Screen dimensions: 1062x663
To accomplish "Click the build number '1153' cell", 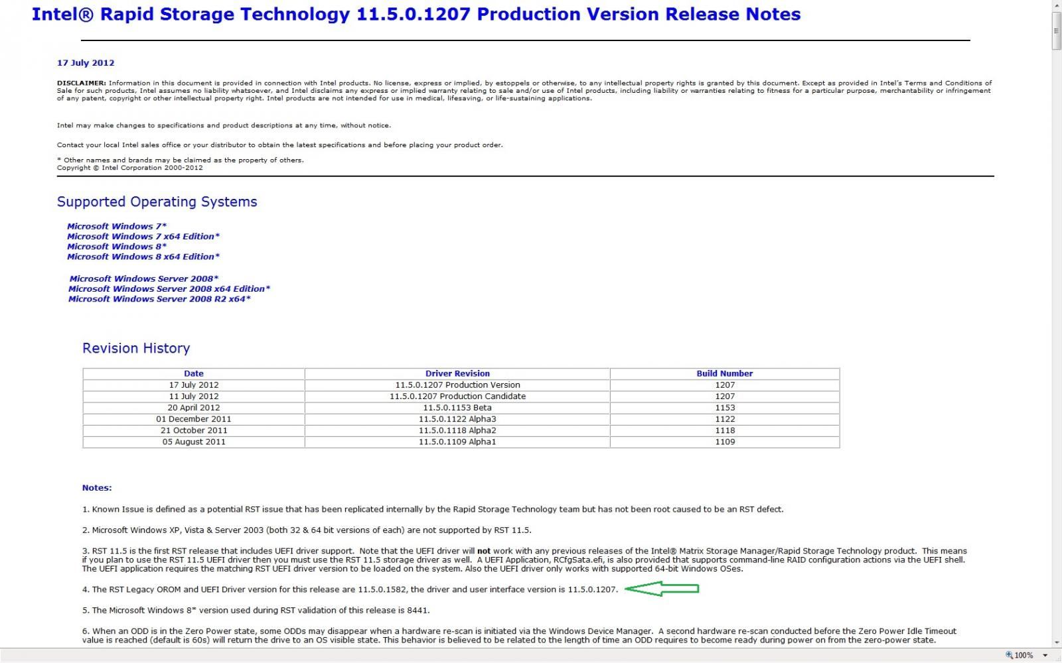I will coord(725,408).
